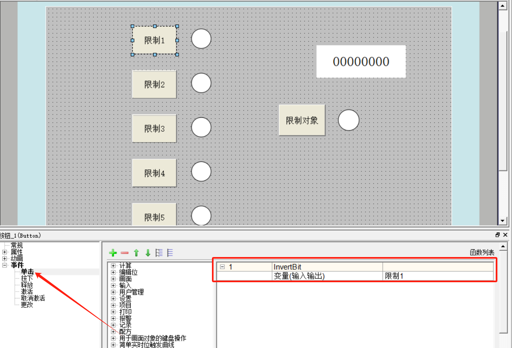Expand the 用户管理 function category
The width and height of the screenshot is (512, 348).
coord(114,292)
